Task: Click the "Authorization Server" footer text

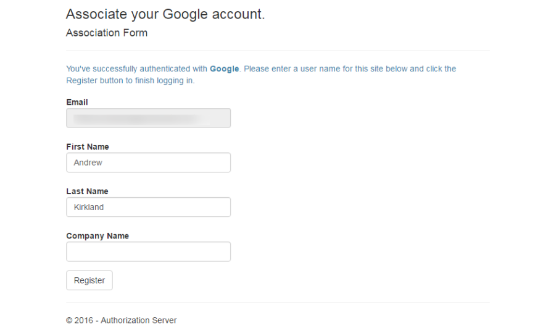Action: tap(139, 320)
